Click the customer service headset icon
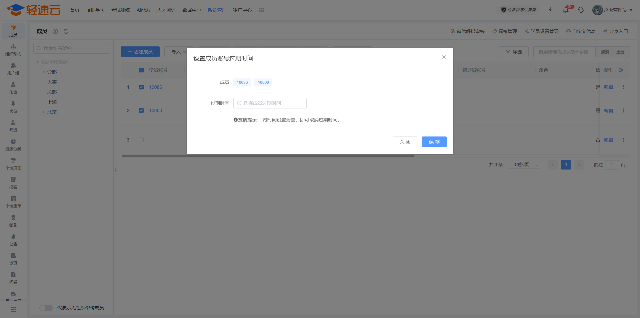The image size is (640, 318). click(581, 10)
